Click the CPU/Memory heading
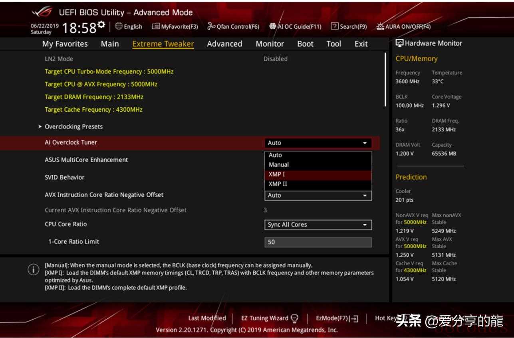Image resolution: width=514 pixels, height=338 pixels. [x=417, y=59]
